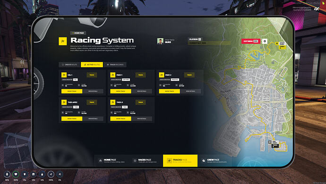Click the THEX-APEX track flag icon
Image resolution: width=326 pixels, height=184 pixels.
[x=64, y=102]
